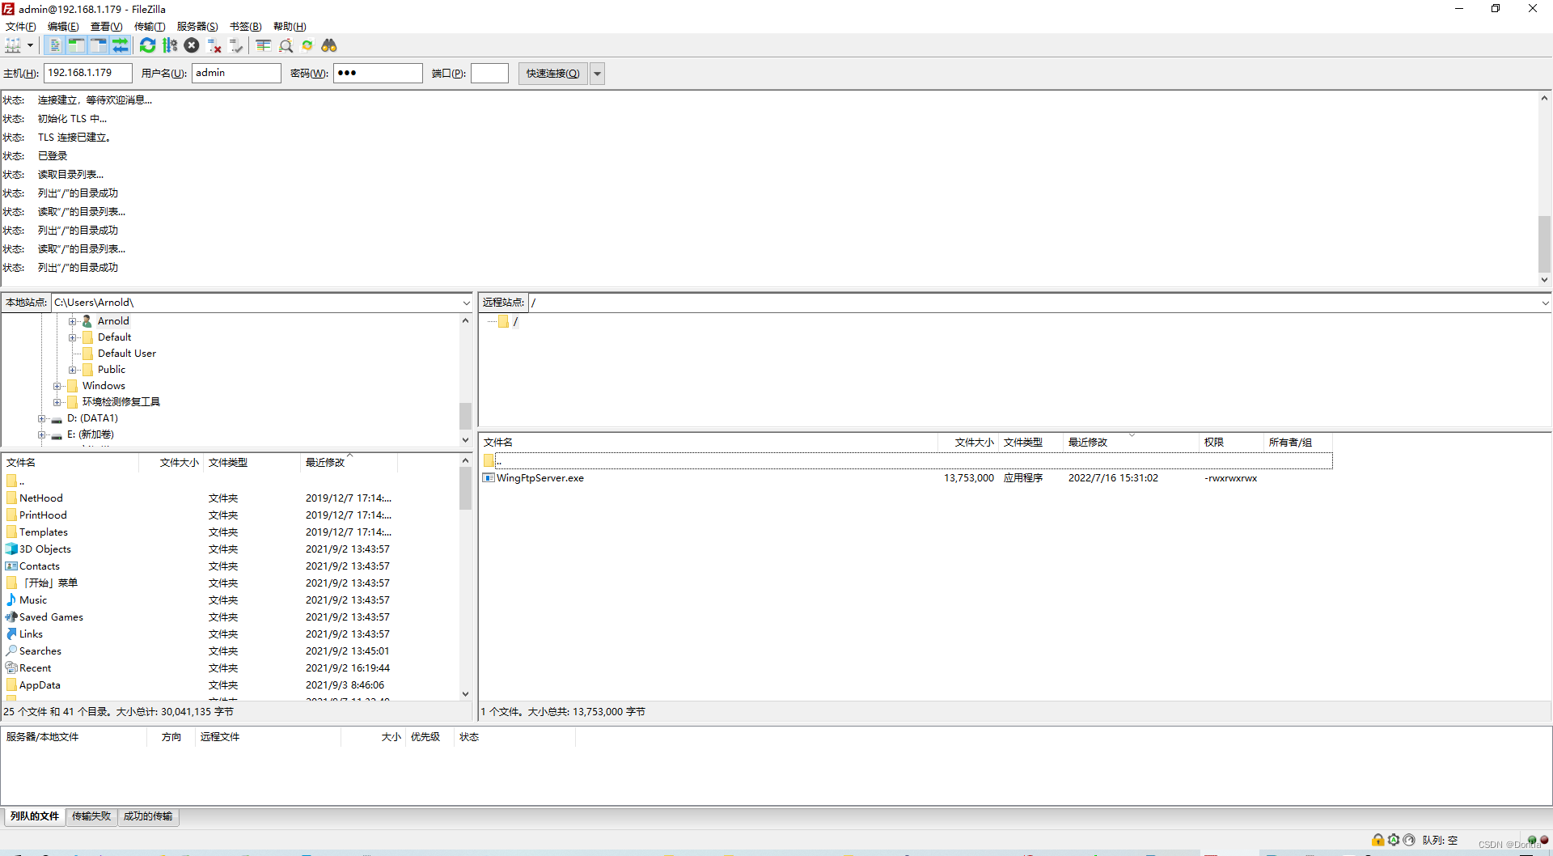Click the speed limits gauge icon
This screenshot has width=1553, height=856.
(1409, 840)
